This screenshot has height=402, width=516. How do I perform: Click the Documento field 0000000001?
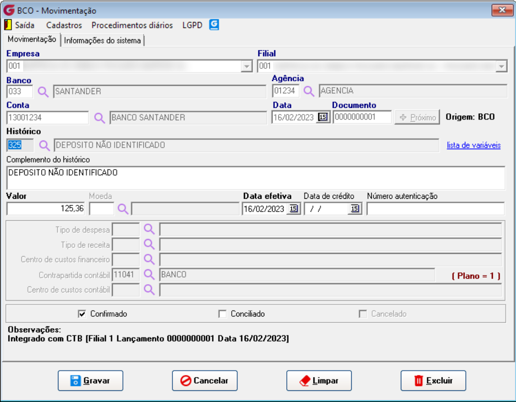[362, 117]
